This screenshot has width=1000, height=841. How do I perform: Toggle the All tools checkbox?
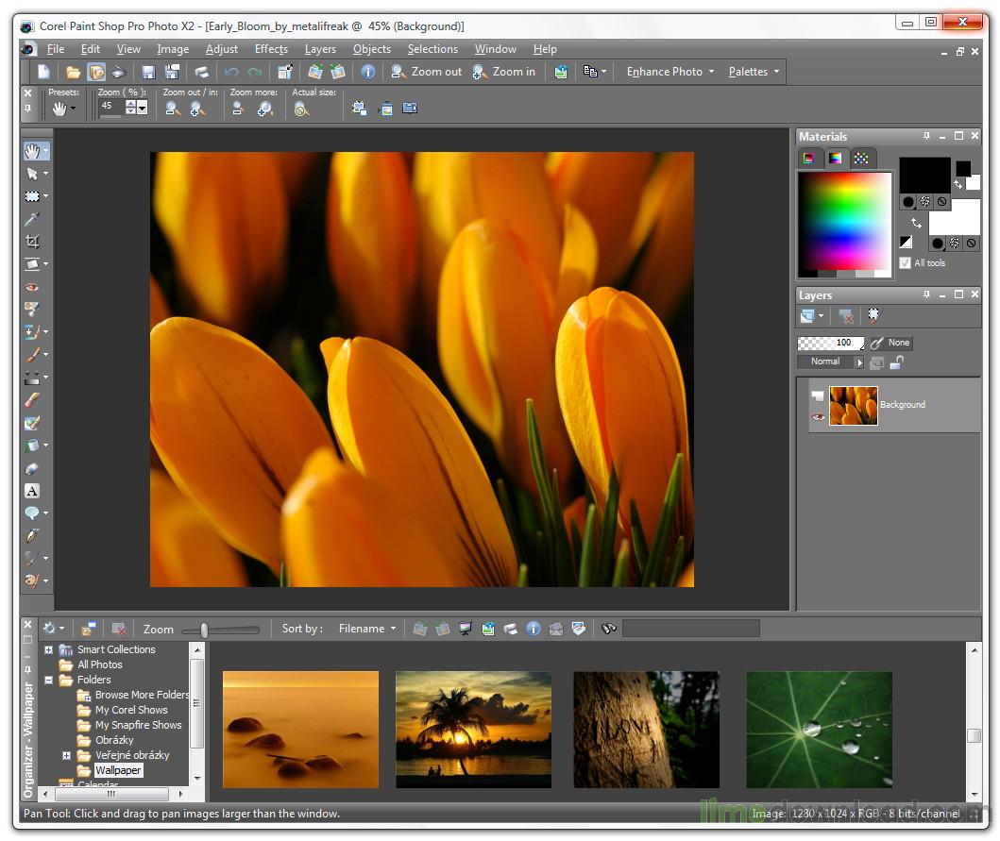[905, 262]
